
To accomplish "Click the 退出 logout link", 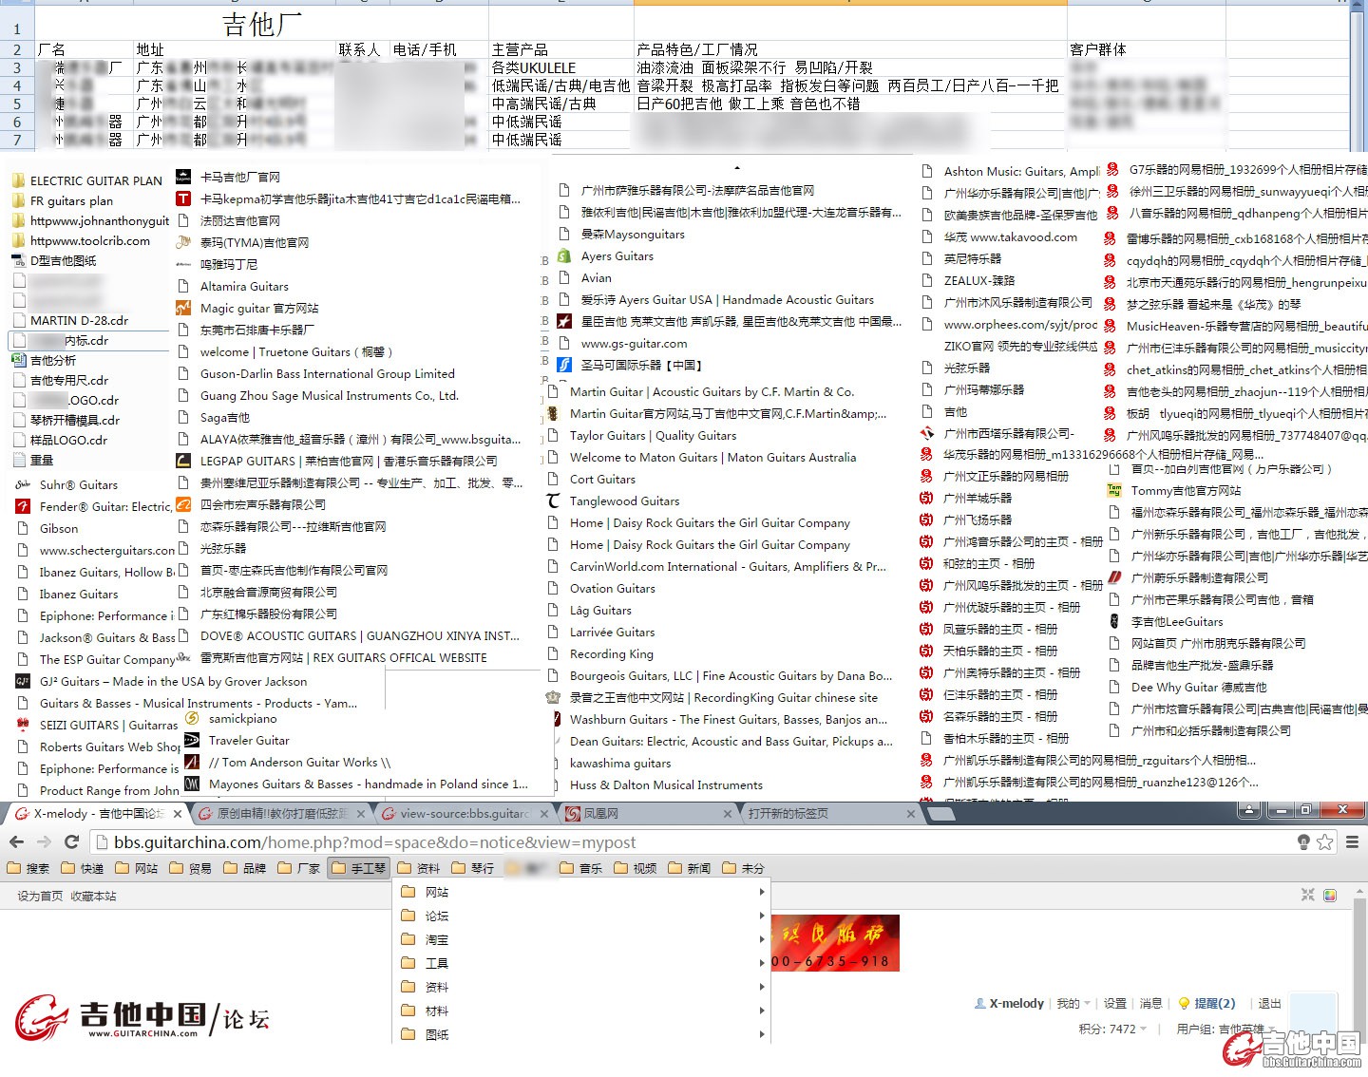I will click(x=1270, y=1003).
